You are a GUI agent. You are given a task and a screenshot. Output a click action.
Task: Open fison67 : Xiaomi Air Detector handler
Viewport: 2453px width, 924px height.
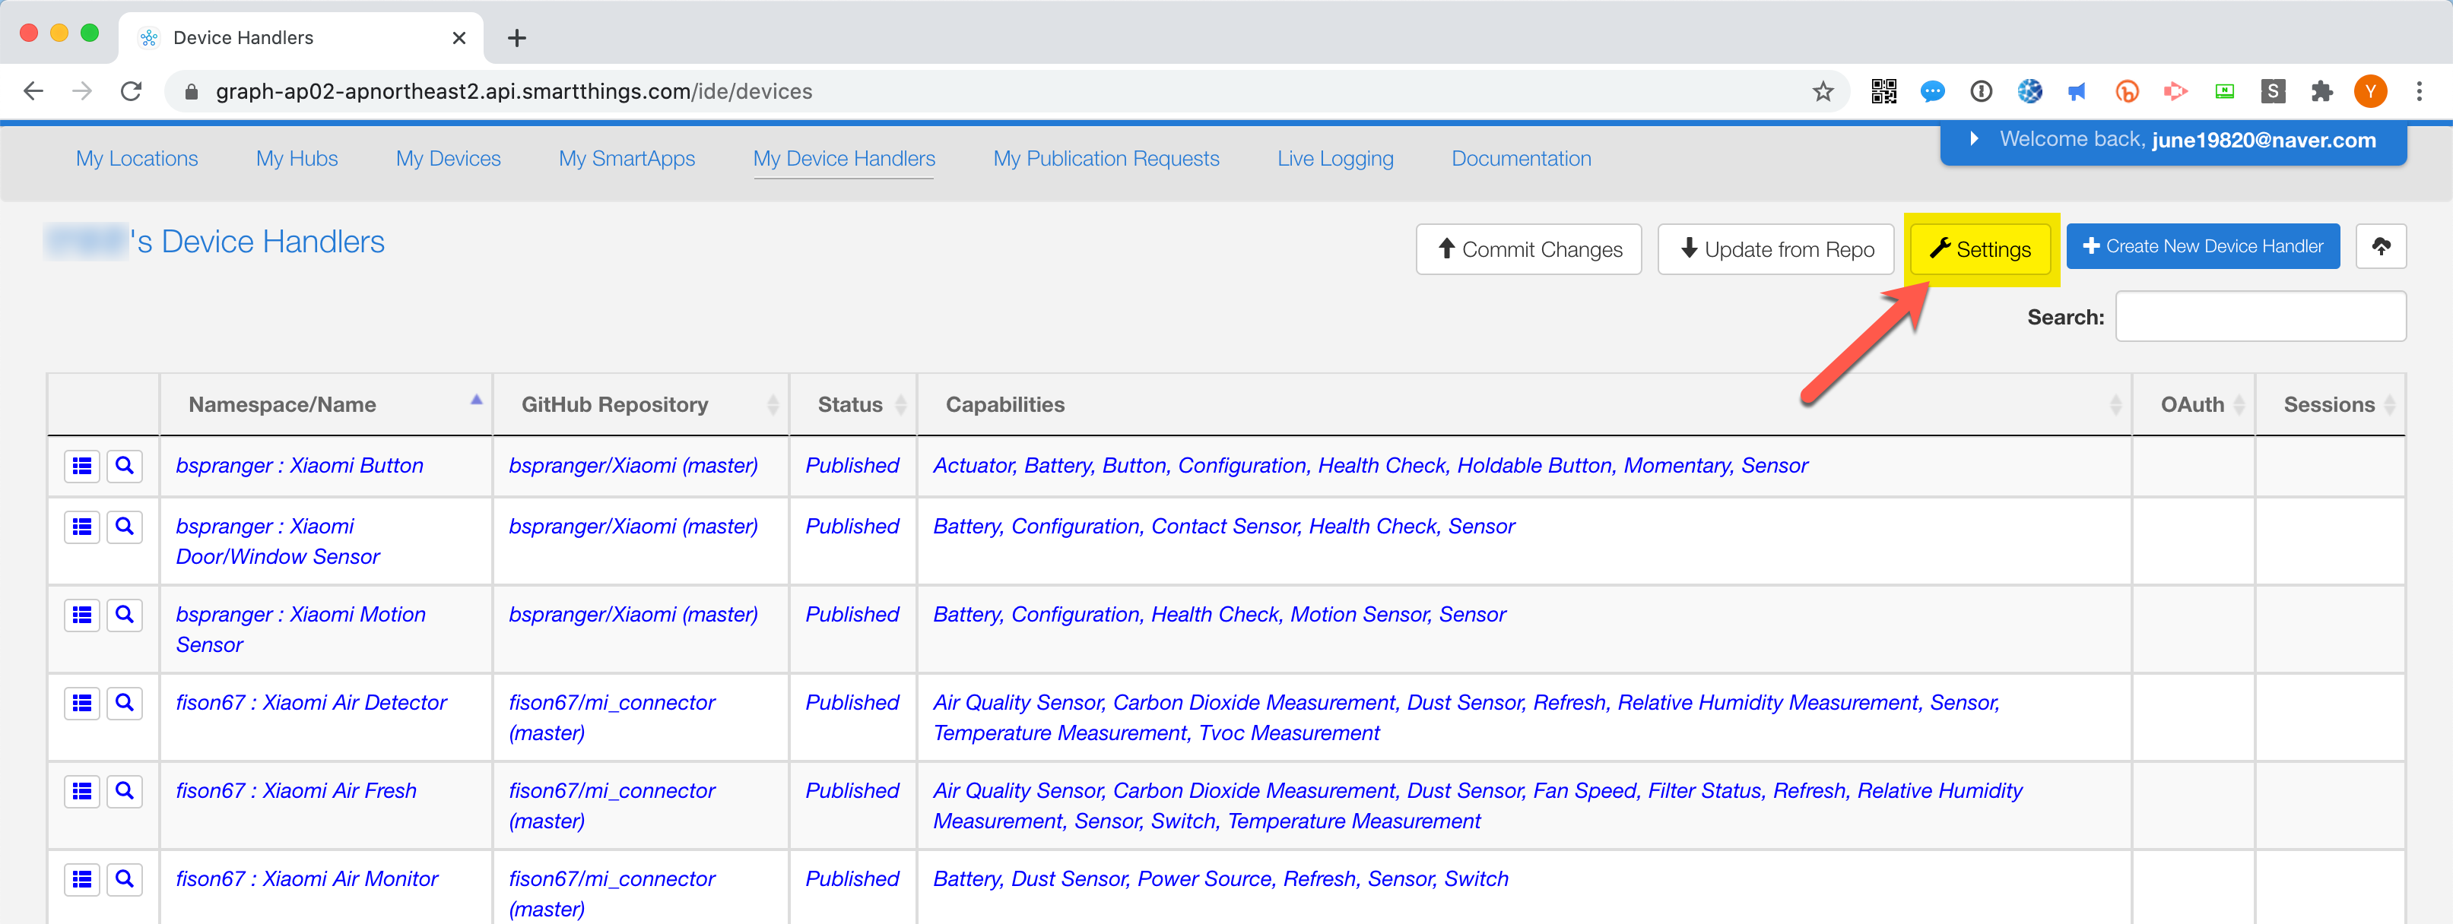pyautogui.click(x=312, y=702)
